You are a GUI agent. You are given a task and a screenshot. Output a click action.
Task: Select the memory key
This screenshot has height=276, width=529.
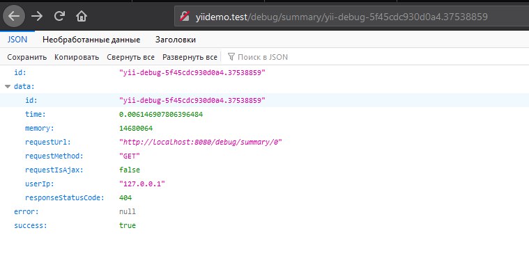40,128
